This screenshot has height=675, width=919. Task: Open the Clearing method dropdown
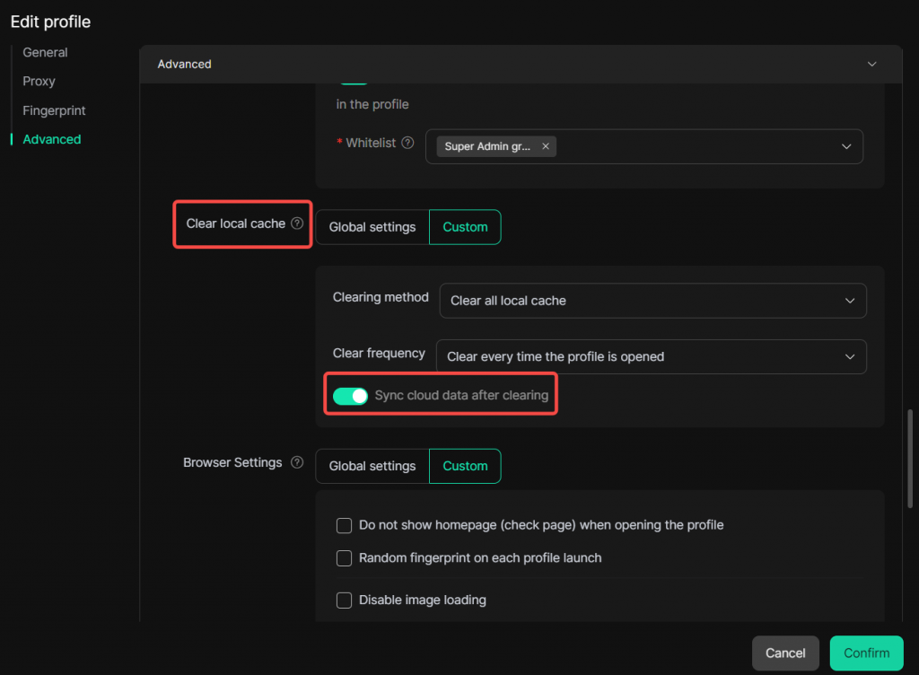[x=652, y=301]
